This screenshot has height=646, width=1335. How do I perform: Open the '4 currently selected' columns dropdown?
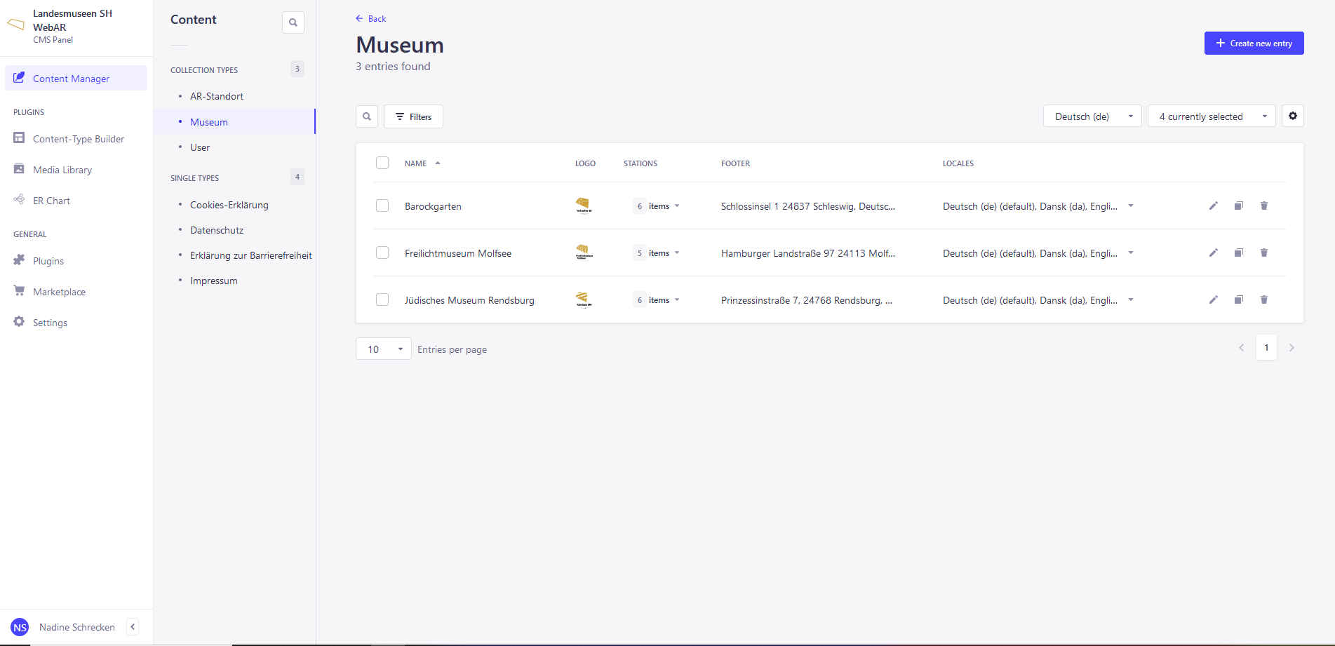pyautogui.click(x=1212, y=116)
